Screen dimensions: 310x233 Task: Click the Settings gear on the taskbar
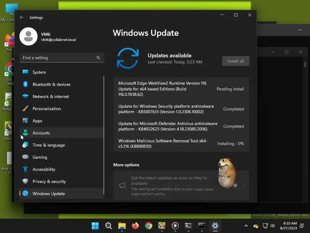click(215, 226)
